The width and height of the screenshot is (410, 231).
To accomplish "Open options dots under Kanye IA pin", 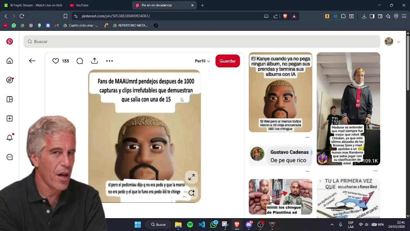I will click(307, 137).
